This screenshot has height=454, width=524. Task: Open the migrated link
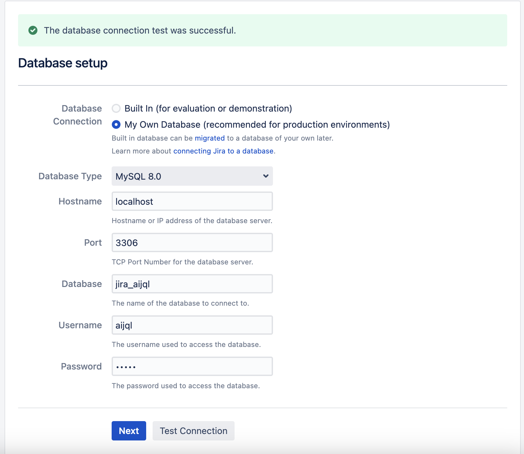pyautogui.click(x=210, y=138)
